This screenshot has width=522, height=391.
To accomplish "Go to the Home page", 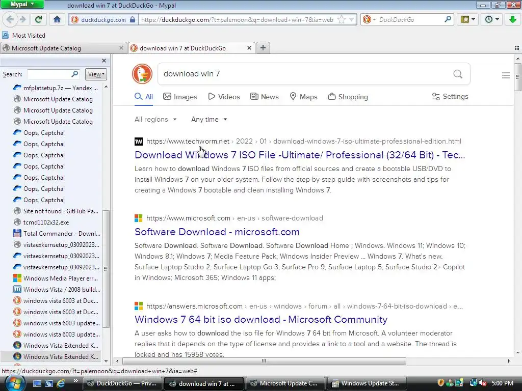I will pyautogui.click(x=57, y=19).
